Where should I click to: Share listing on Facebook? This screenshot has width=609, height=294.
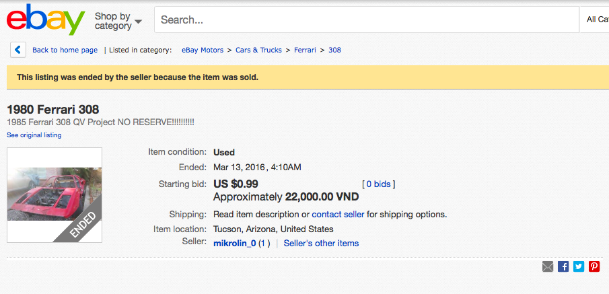(563, 266)
